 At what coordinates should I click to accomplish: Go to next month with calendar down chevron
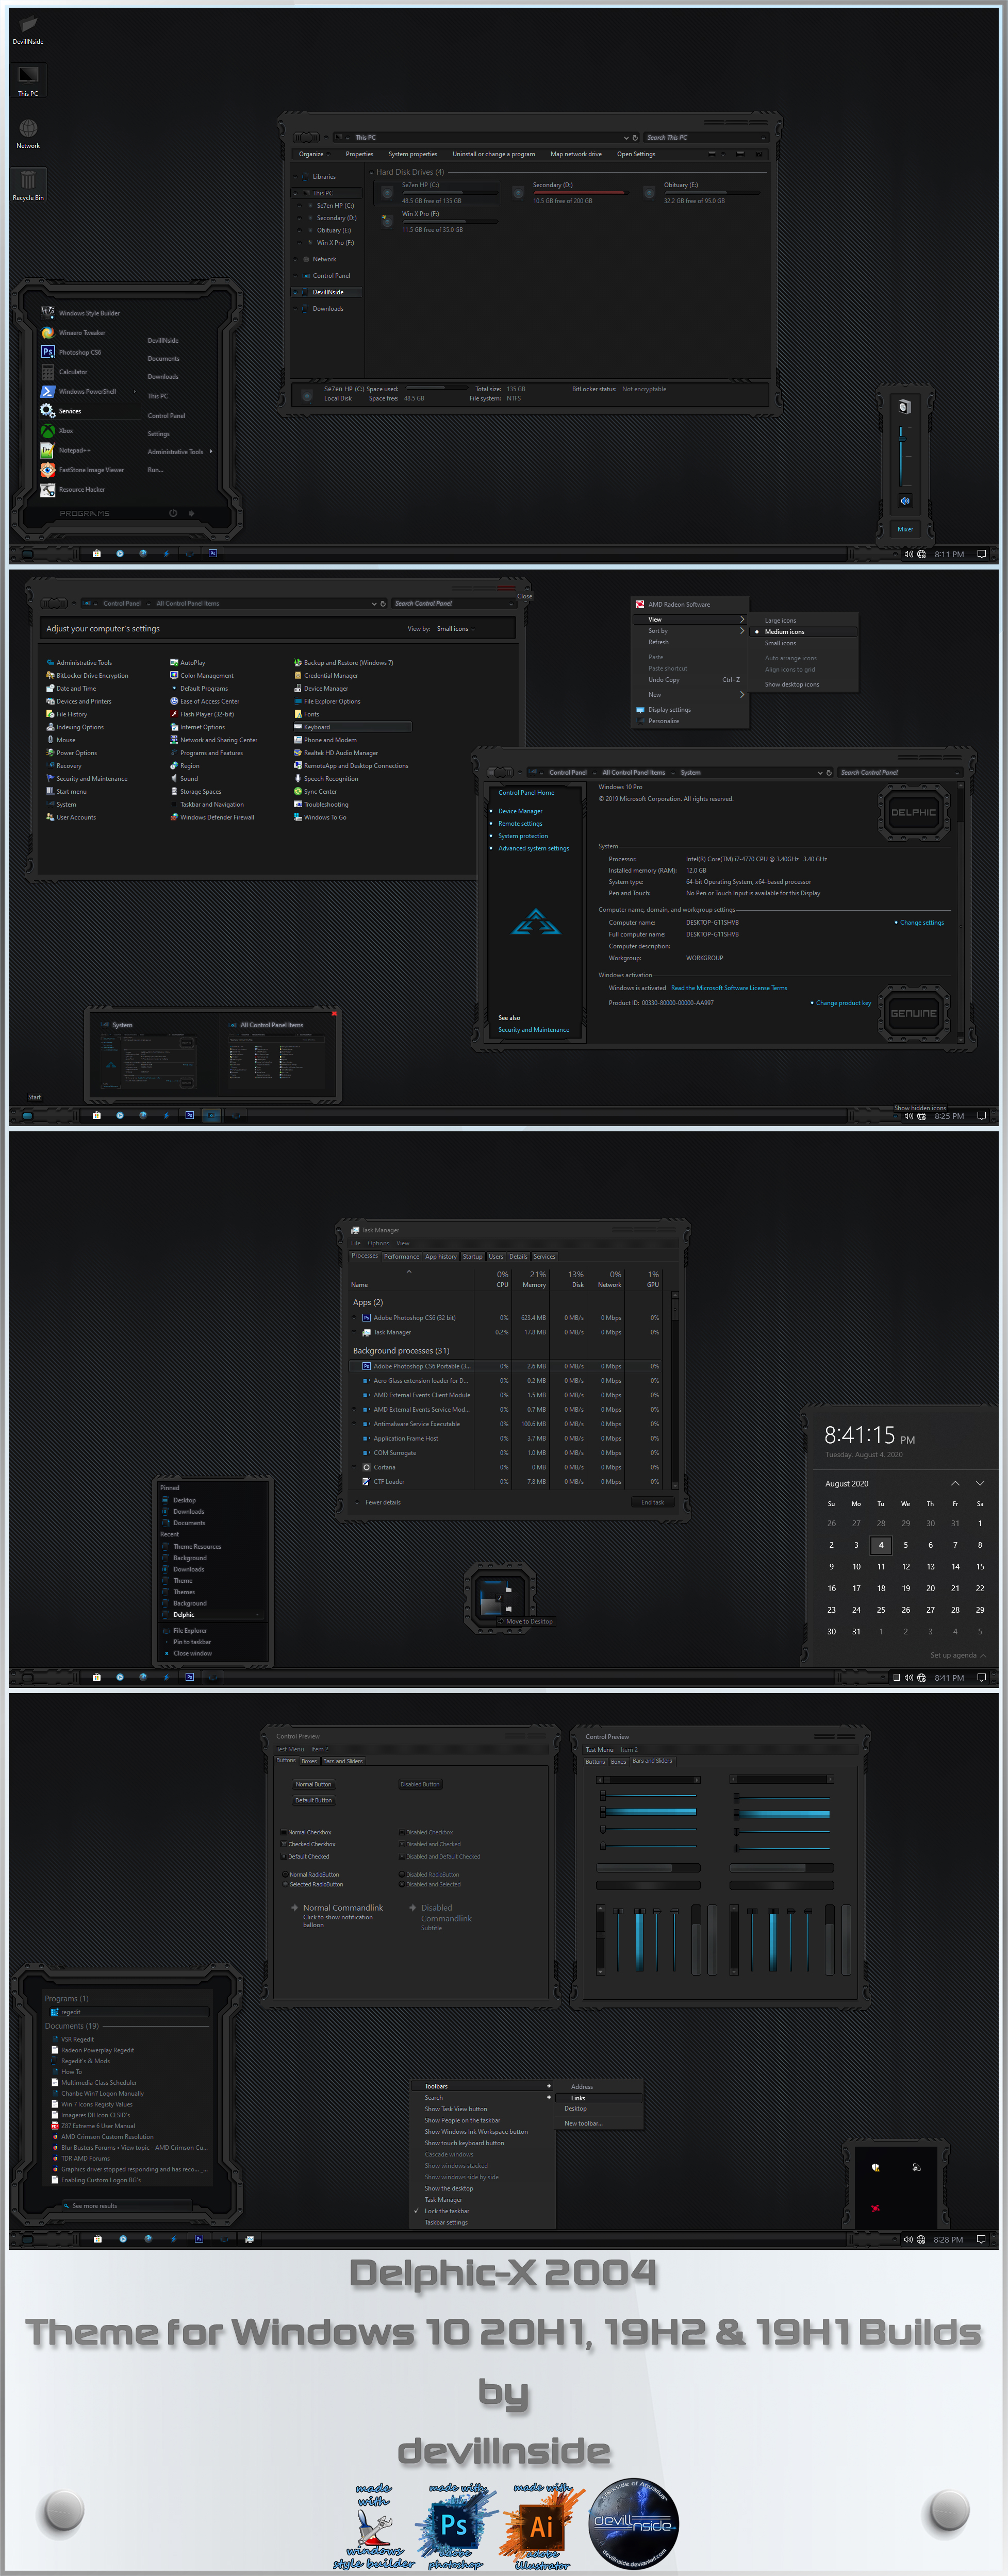click(x=980, y=1483)
